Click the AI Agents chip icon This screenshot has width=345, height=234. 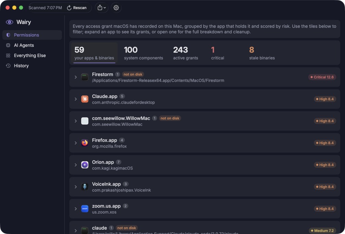point(8,45)
